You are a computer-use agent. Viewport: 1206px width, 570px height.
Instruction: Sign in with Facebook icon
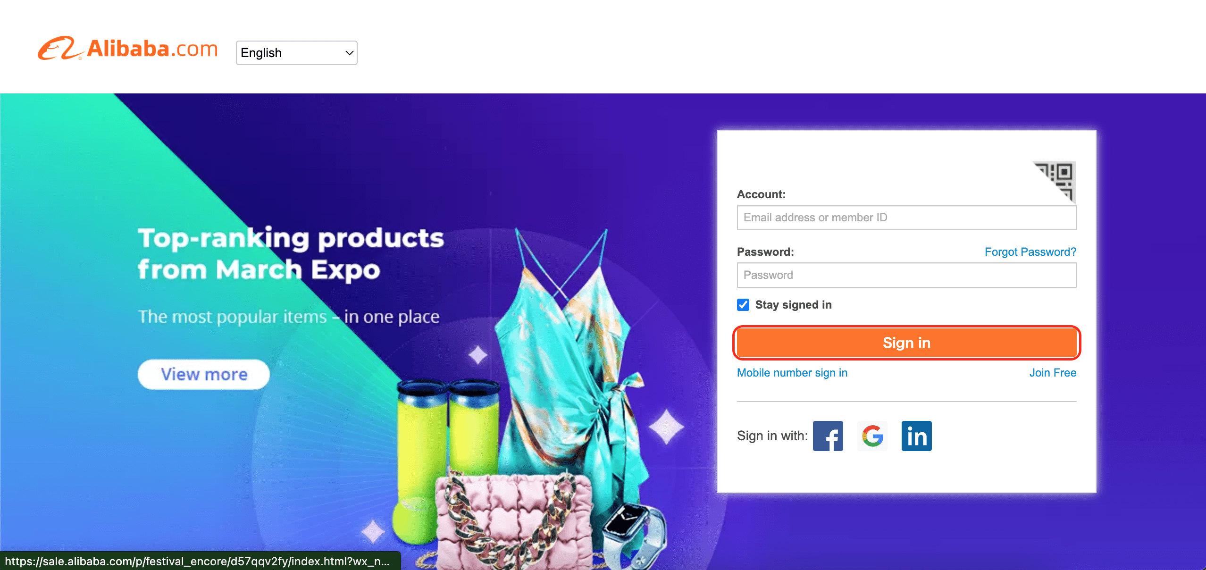point(828,436)
